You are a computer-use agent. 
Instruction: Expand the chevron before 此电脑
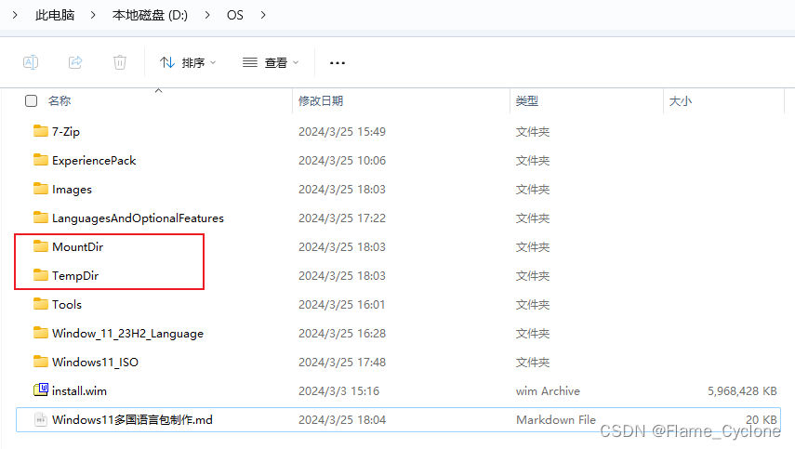tap(15, 15)
